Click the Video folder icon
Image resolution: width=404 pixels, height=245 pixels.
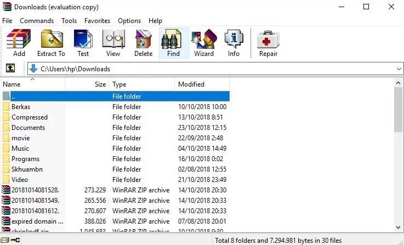click(6, 180)
